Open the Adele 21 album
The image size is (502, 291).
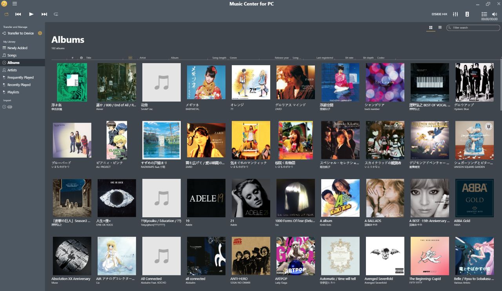click(251, 198)
